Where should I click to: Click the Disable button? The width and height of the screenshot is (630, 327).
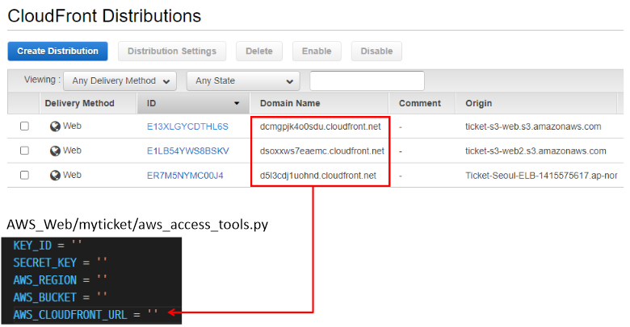(x=376, y=52)
